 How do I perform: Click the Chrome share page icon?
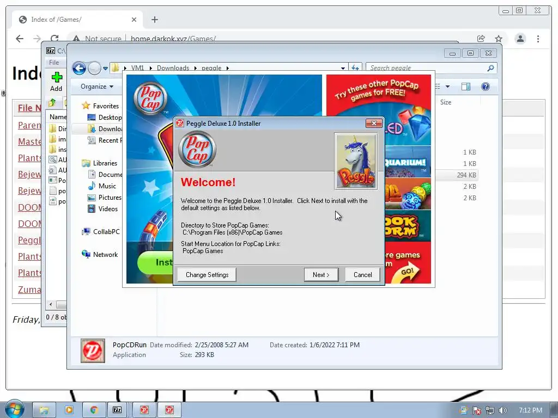point(481,39)
